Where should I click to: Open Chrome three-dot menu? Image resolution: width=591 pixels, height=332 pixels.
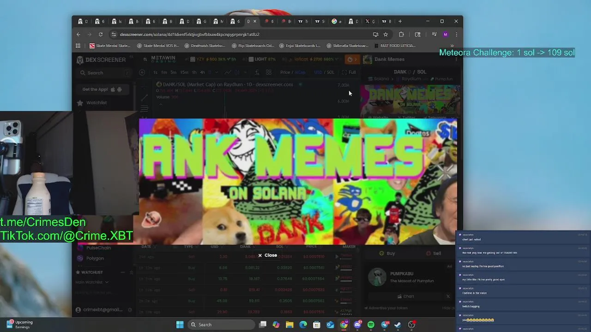point(456,34)
